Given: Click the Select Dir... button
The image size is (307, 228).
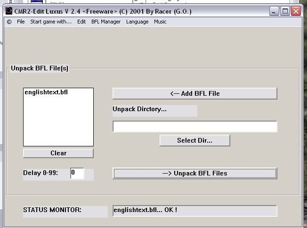Looking at the screenshot, I should (x=194, y=140).
